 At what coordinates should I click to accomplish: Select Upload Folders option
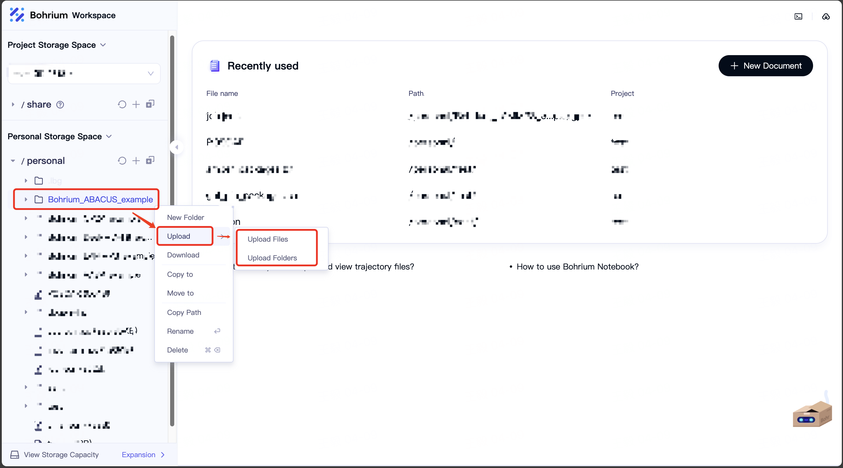[x=272, y=258]
